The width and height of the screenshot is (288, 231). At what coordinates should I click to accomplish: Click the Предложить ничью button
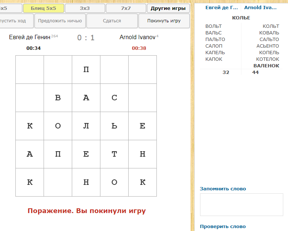click(60, 21)
